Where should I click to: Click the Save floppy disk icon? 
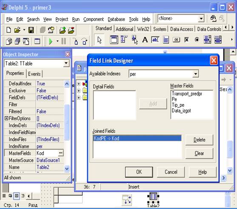(31, 30)
